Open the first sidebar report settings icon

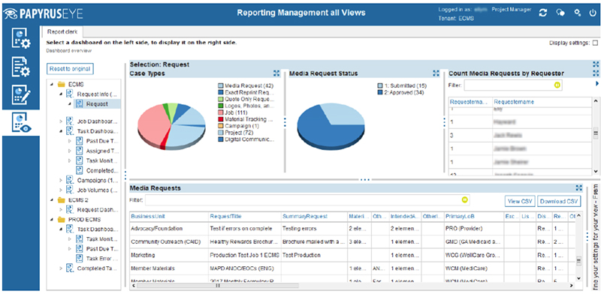click(x=21, y=38)
